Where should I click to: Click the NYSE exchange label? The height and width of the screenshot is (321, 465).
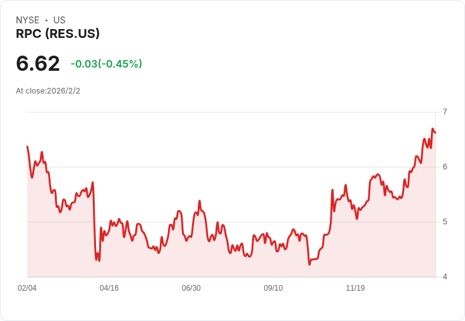pyautogui.click(x=28, y=20)
